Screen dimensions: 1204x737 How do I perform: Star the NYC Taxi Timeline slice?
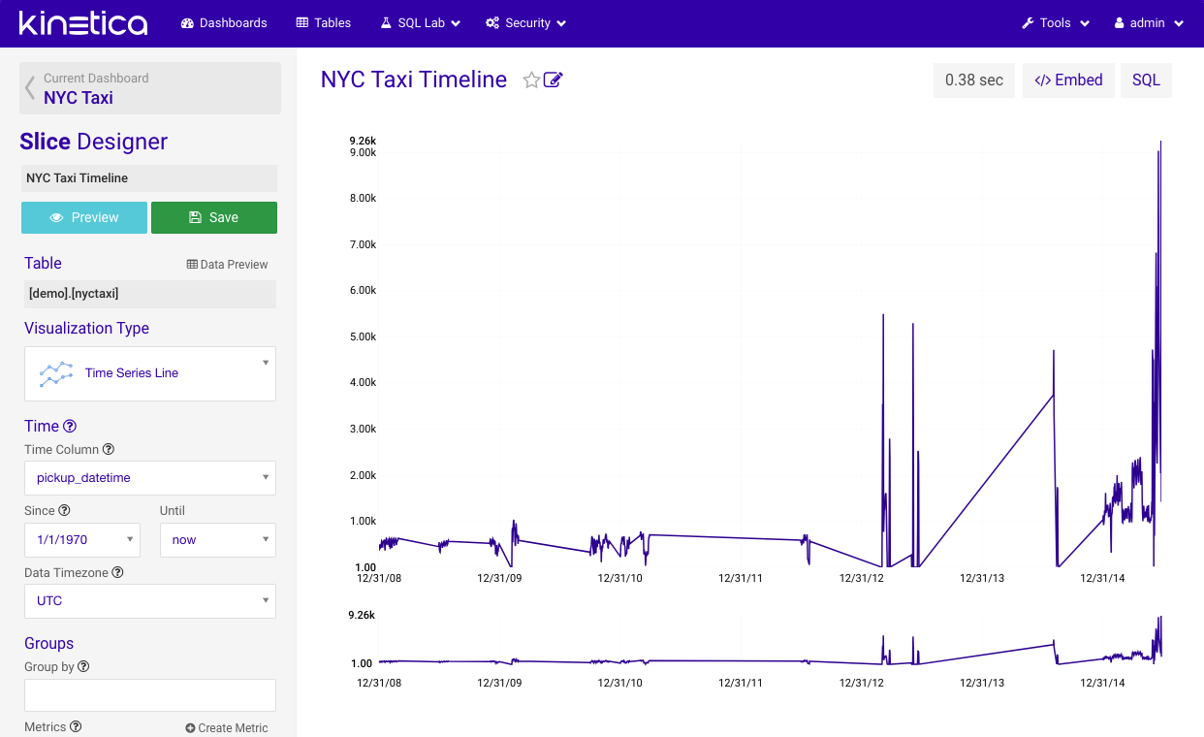coord(531,80)
